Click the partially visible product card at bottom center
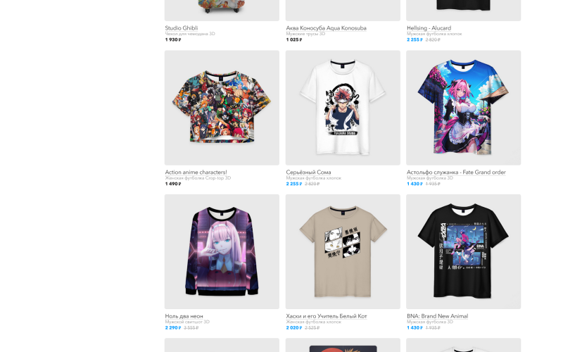Viewport: 563px width, 352px height. [343, 345]
